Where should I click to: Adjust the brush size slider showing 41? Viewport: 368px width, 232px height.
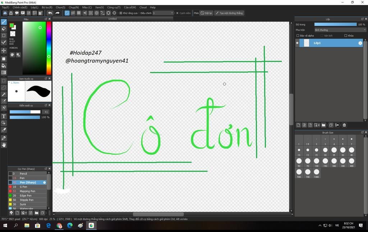coord(25,112)
